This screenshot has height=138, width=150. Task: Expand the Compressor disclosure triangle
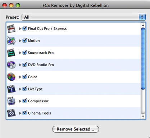[20, 101]
